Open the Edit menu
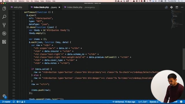The image size is (185, 104). coord(15,1)
